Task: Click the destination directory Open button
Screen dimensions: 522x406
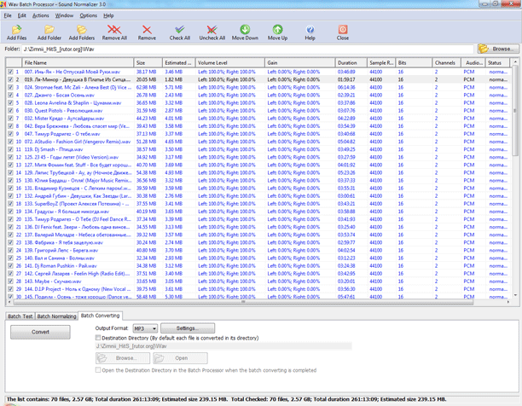Action: tap(180, 358)
